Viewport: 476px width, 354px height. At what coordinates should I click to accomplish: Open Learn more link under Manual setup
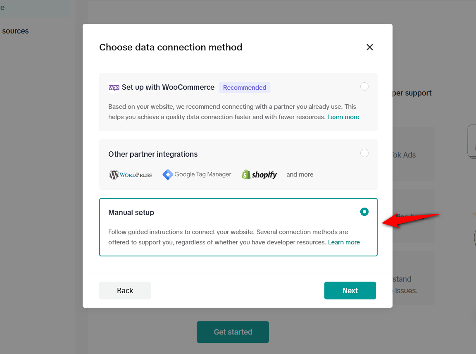click(x=344, y=242)
